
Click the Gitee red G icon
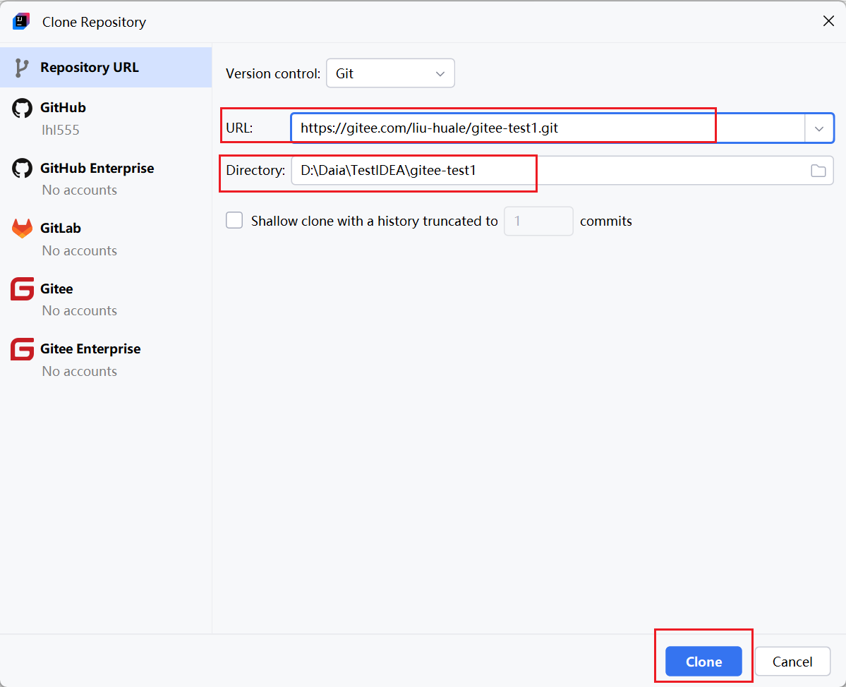(22, 289)
